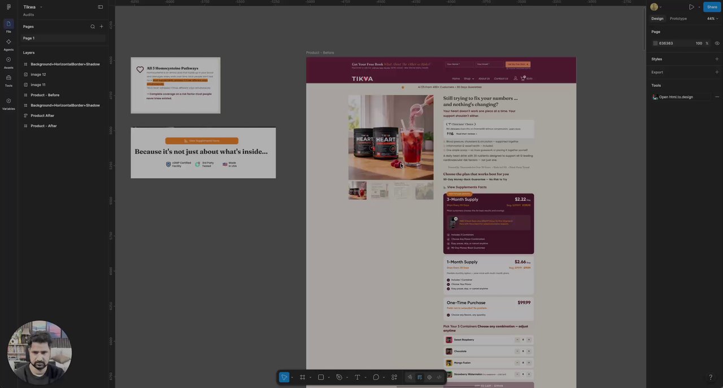Click the 3-Month Supply card in design
The image size is (723, 388).
(x=489, y=224)
